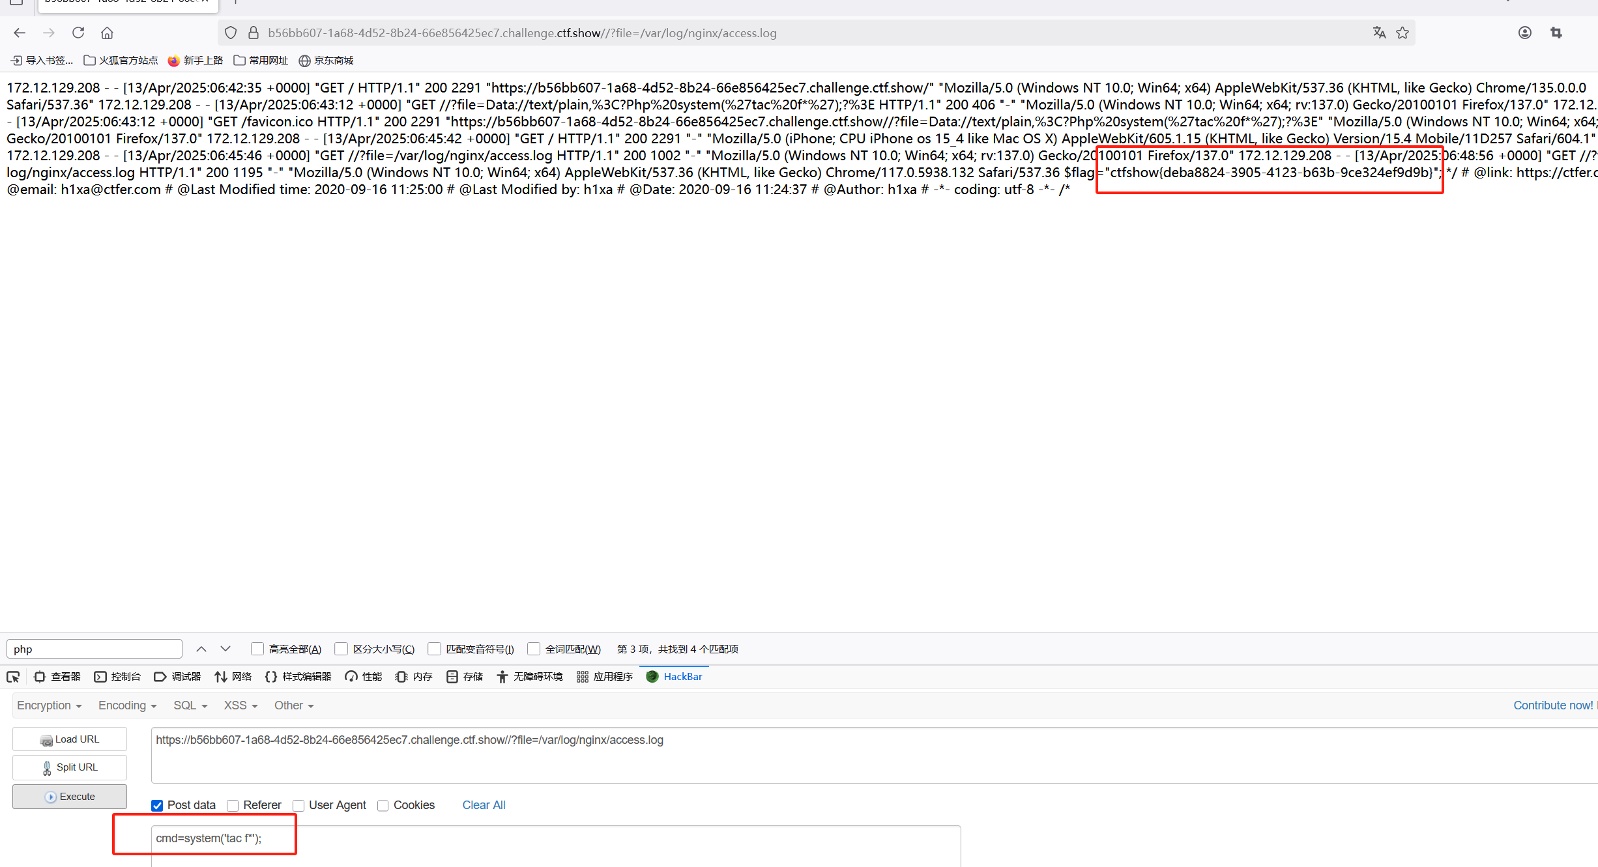Uncheck the Post data checkbox

coord(157,806)
